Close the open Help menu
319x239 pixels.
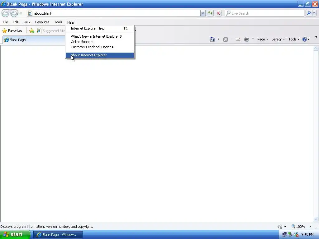point(71,22)
